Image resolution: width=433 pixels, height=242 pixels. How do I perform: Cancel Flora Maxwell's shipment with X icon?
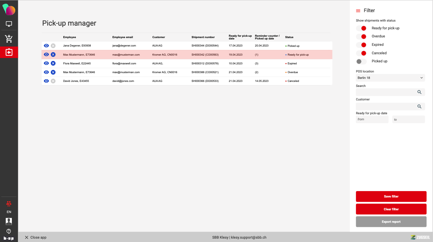[x=53, y=63]
